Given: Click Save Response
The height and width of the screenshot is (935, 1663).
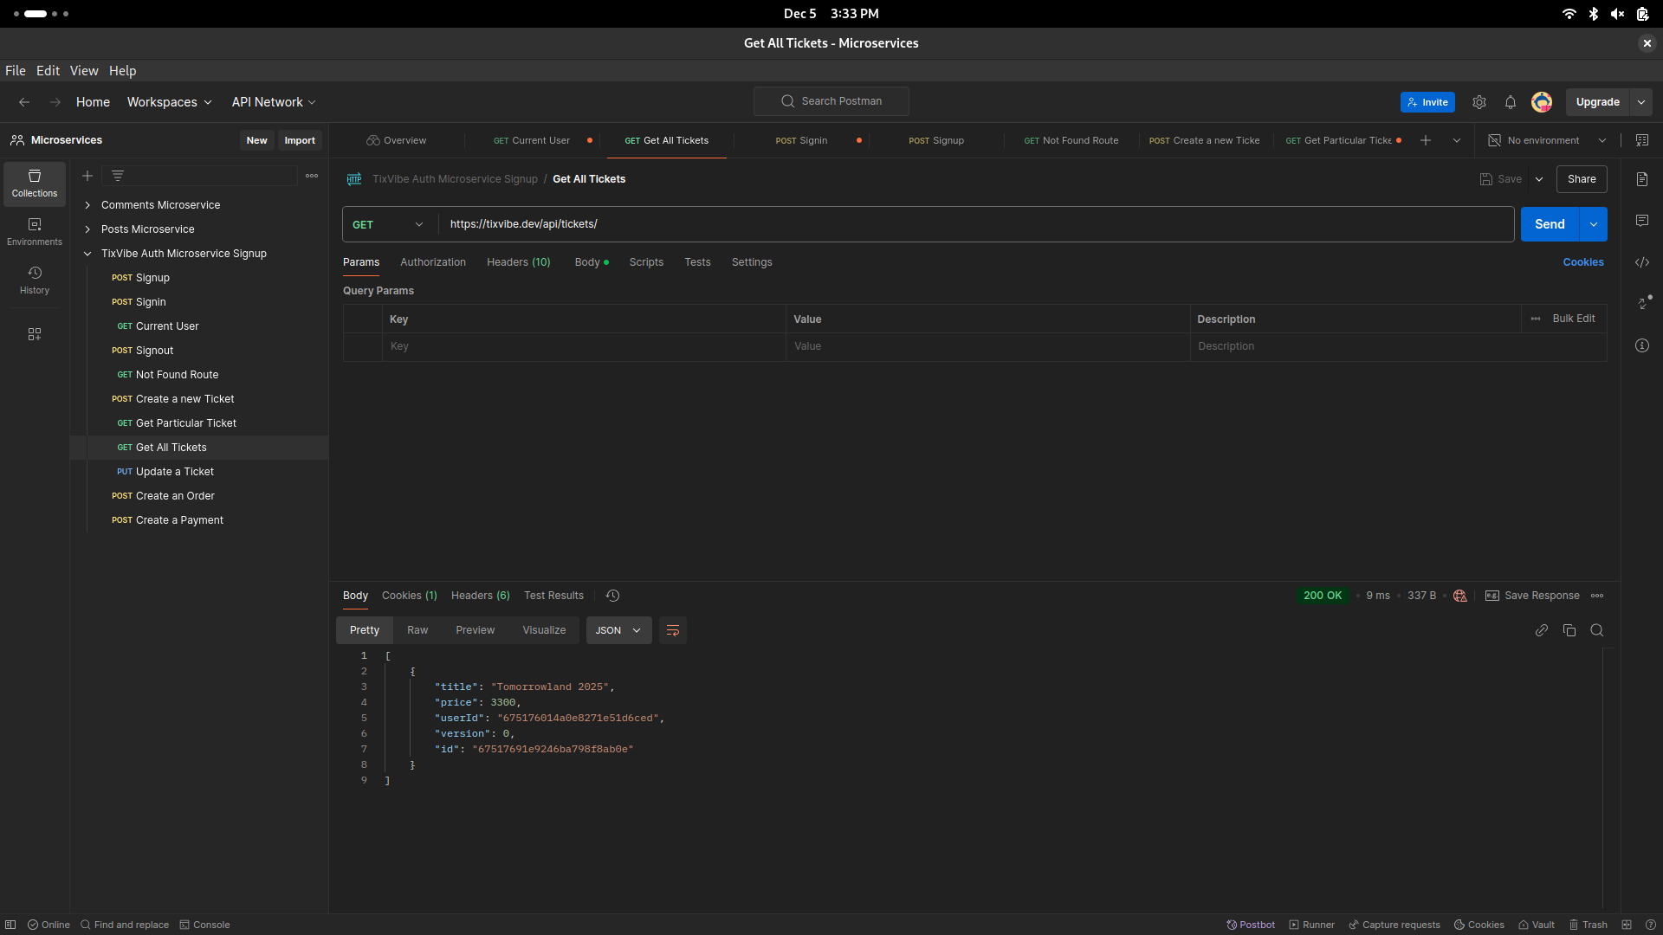Looking at the screenshot, I should point(1533,596).
